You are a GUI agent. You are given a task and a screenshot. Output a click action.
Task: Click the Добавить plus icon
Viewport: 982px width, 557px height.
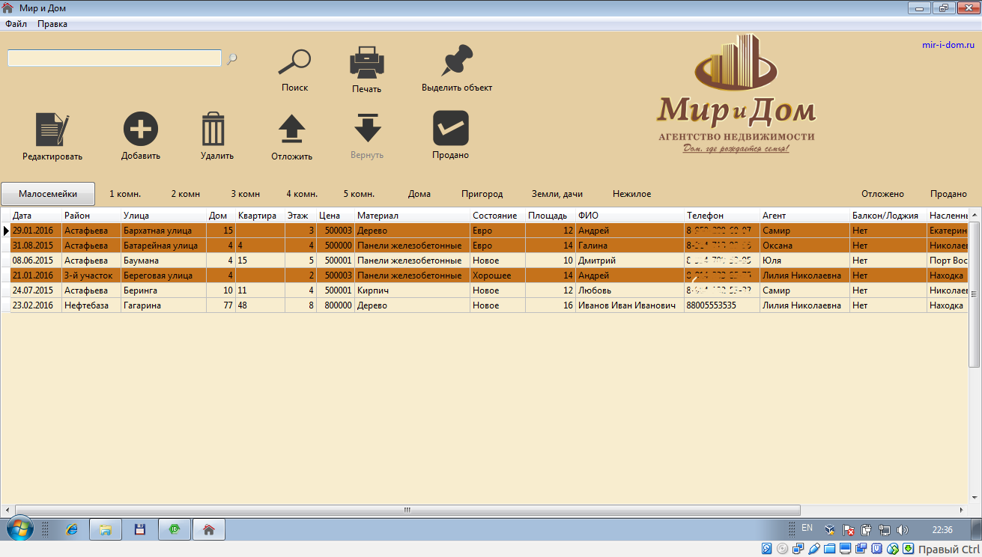click(141, 129)
